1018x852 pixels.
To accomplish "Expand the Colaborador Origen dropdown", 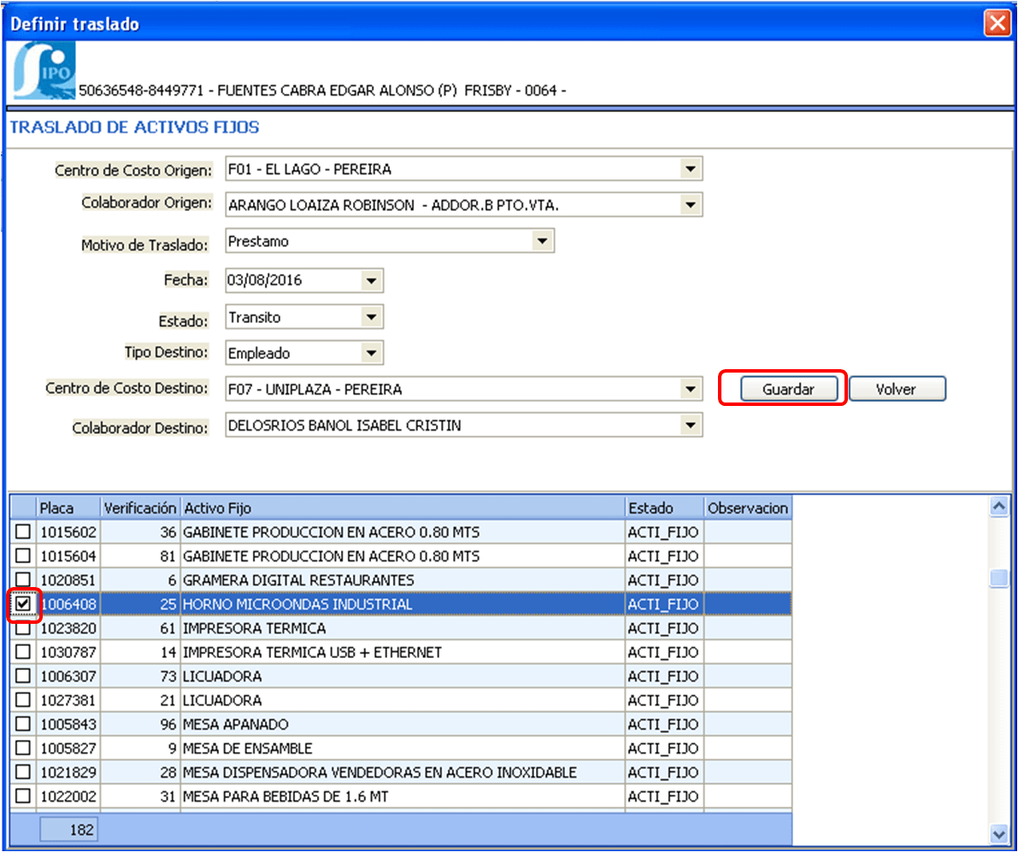I will pyautogui.click(x=690, y=205).
